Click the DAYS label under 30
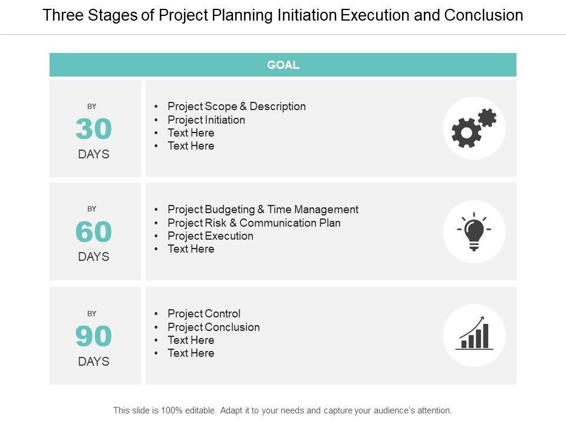 click(x=94, y=155)
